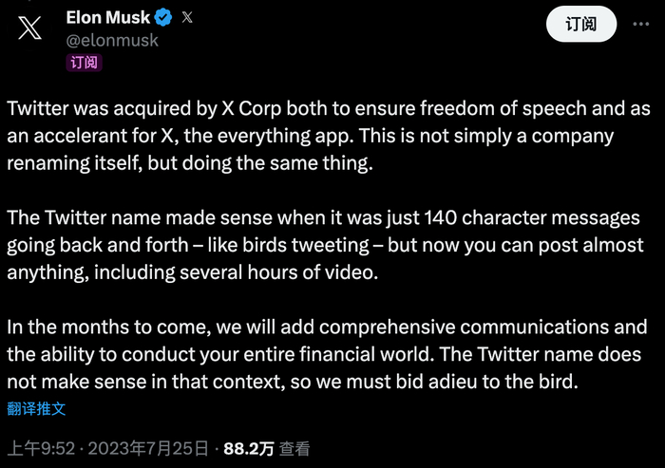This screenshot has width=665, height=468.
Task: Open the Elon Musk display name link
Action: point(108,17)
